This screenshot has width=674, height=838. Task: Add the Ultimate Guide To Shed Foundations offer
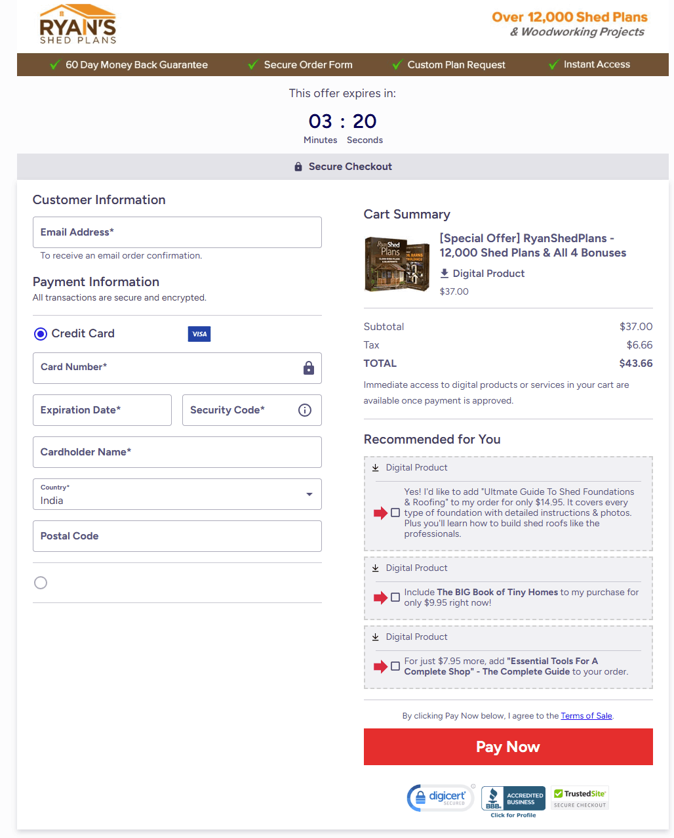coord(395,513)
